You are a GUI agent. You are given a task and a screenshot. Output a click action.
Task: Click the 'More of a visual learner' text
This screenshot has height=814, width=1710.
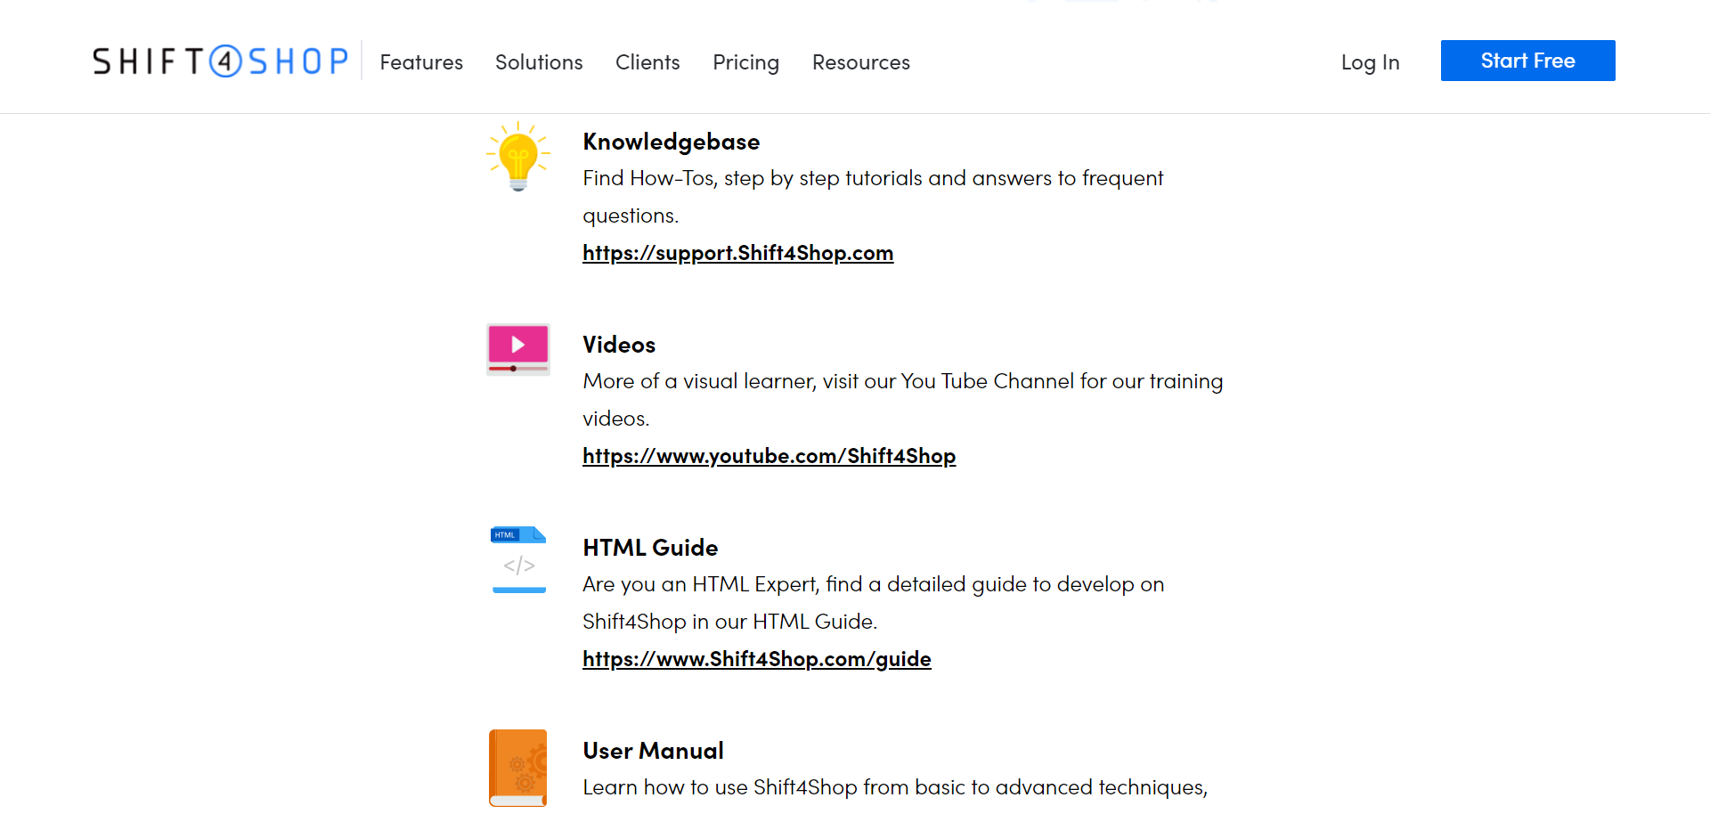[903, 400]
